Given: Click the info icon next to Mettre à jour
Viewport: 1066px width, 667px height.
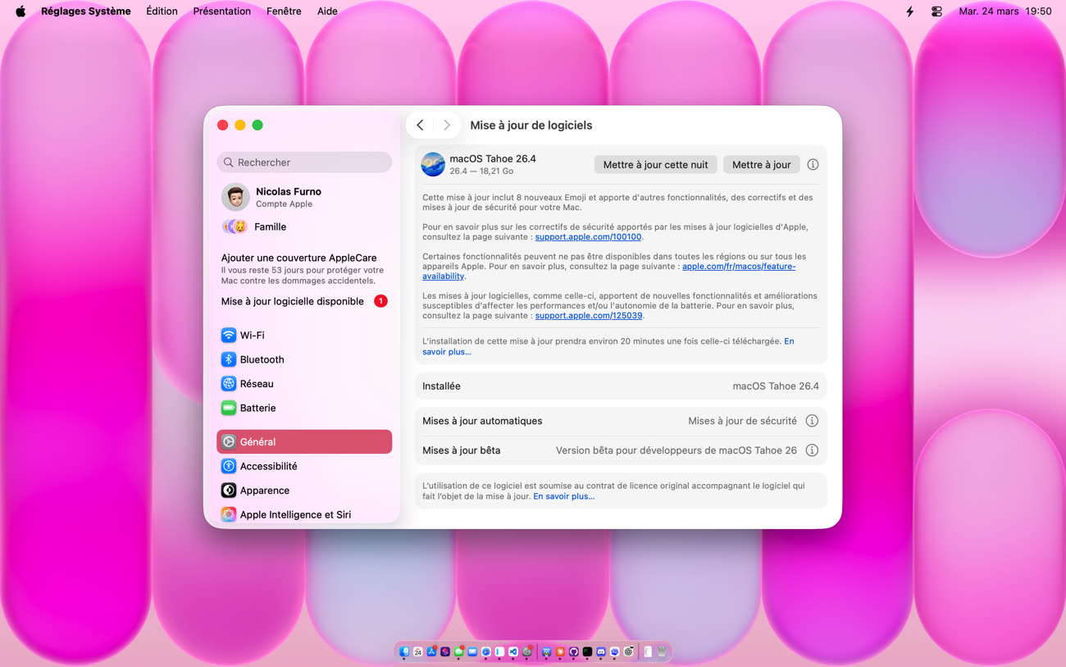Looking at the screenshot, I should (x=813, y=165).
